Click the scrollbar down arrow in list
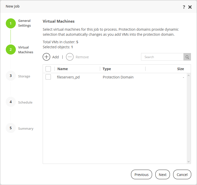 click(189, 162)
